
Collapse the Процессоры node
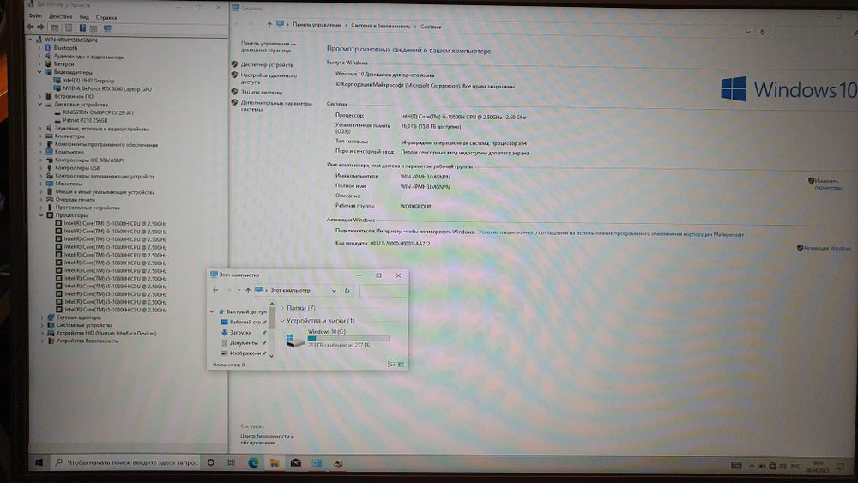41,215
